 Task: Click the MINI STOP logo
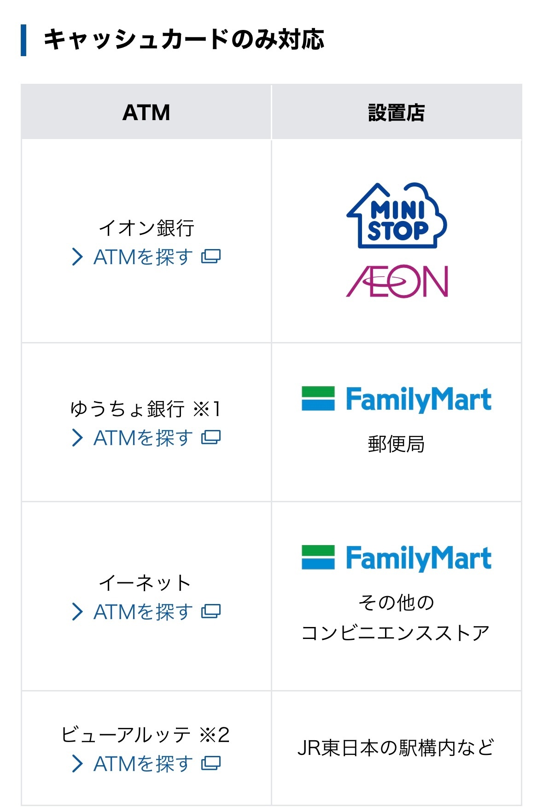397,215
